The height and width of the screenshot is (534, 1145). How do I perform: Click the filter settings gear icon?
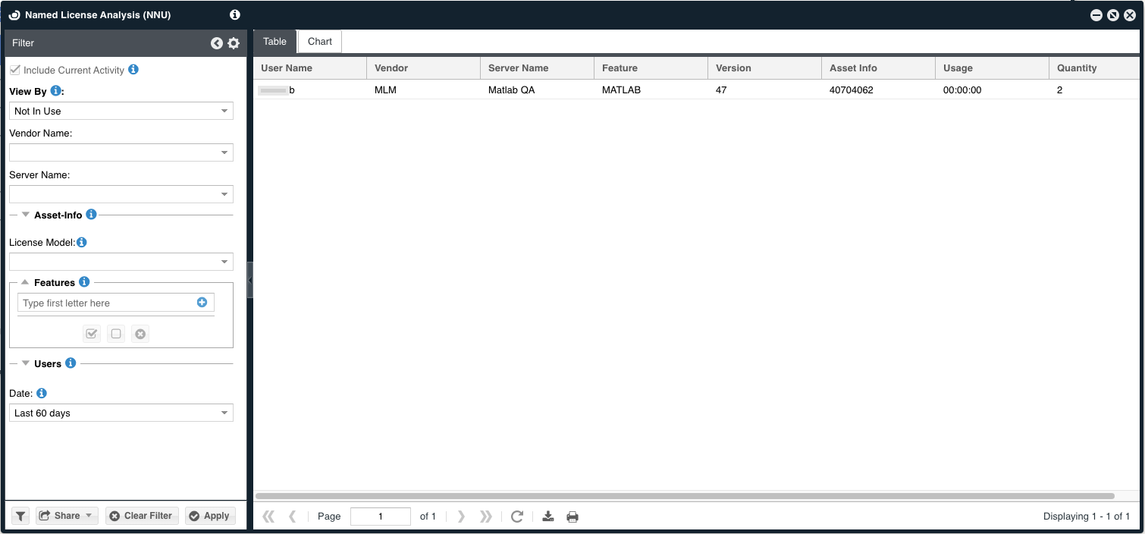coord(234,43)
